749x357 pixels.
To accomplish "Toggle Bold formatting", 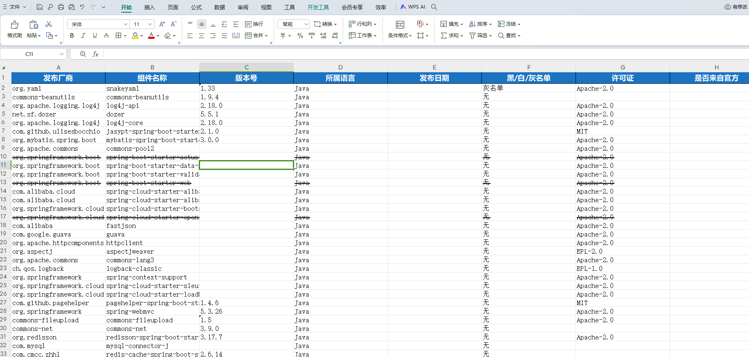I will click(72, 36).
